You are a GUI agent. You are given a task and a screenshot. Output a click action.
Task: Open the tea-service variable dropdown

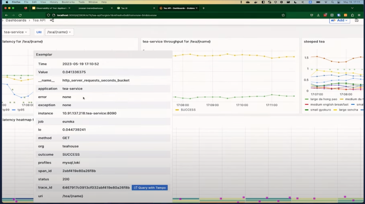(x=16, y=32)
